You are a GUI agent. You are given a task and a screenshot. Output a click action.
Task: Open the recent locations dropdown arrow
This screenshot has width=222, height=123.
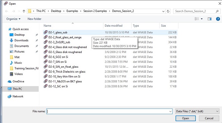(x=19, y=11)
